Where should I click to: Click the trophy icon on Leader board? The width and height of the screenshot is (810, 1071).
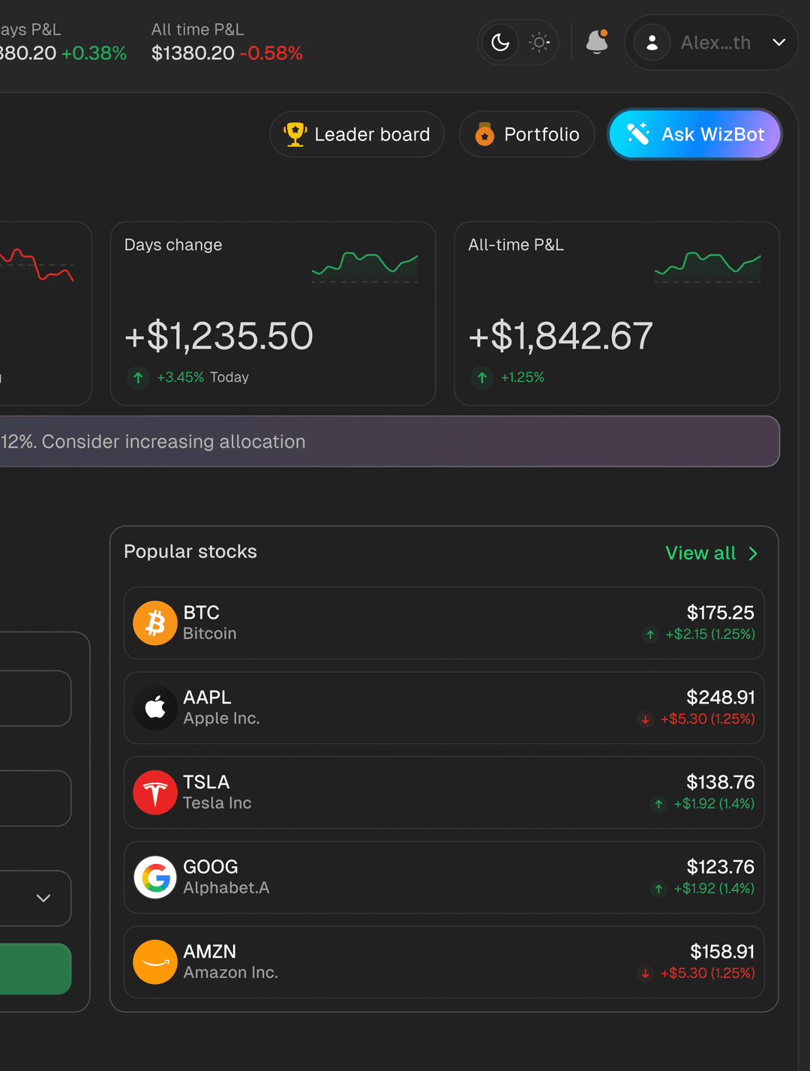(295, 133)
